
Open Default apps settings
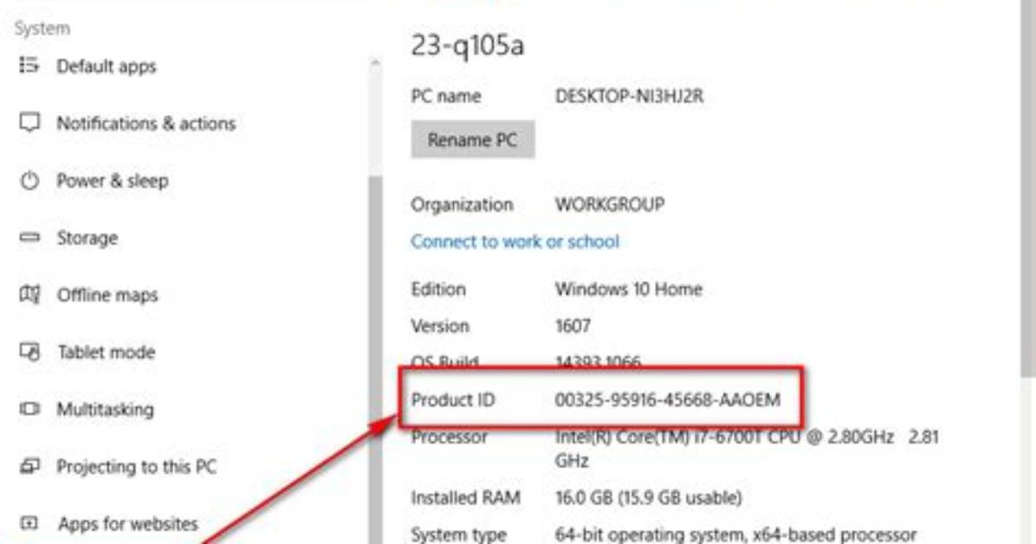[x=107, y=66]
